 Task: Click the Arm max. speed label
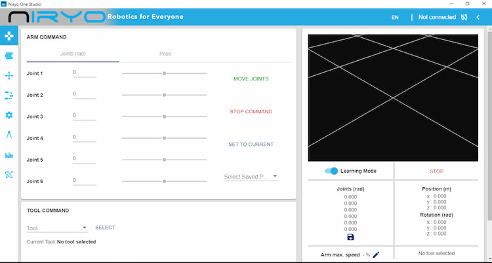pos(340,255)
